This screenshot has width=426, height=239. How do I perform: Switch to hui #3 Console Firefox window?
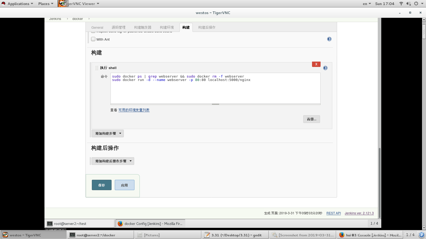pyautogui.click(x=370, y=235)
